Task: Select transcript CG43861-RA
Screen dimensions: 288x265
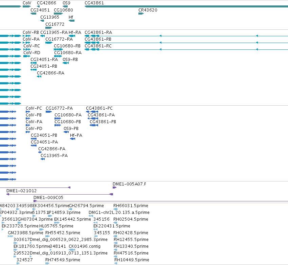Action: [x=186, y=36]
